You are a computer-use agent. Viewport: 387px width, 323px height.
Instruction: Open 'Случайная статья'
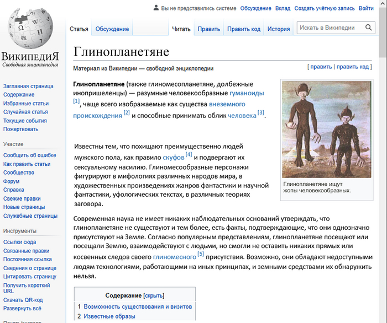click(25, 112)
